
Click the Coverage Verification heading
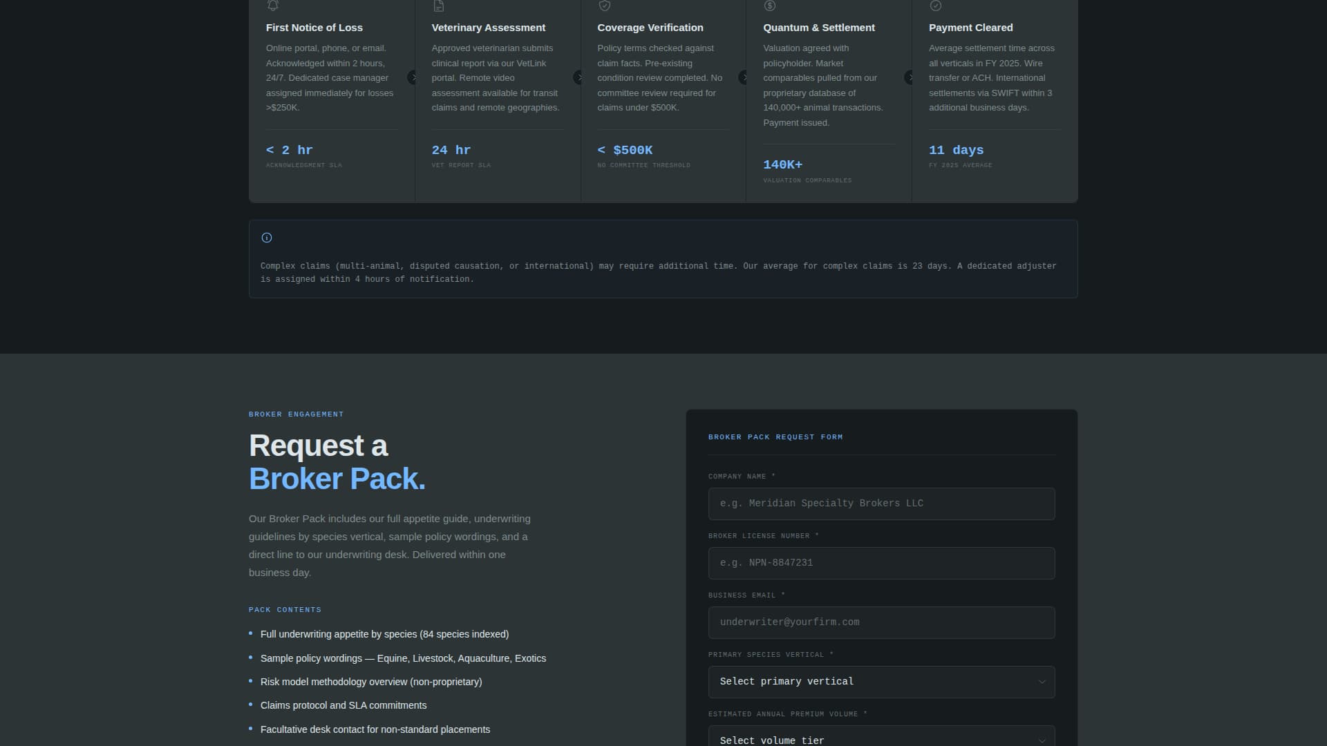pyautogui.click(x=650, y=28)
